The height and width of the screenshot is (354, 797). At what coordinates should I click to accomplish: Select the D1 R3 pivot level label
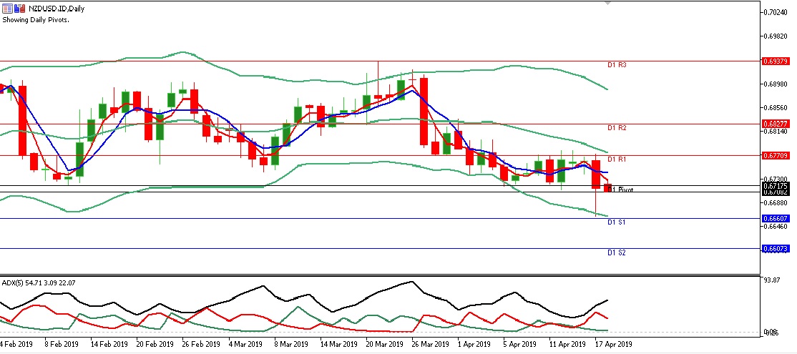pyautogui.click(x=617, y=65)
